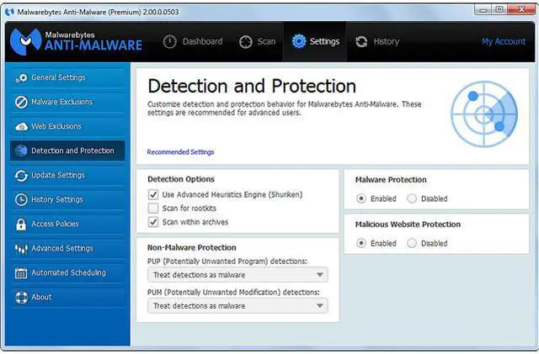Open Automated Scheduling section
539x354 pixels.
(x=67, y=272)
